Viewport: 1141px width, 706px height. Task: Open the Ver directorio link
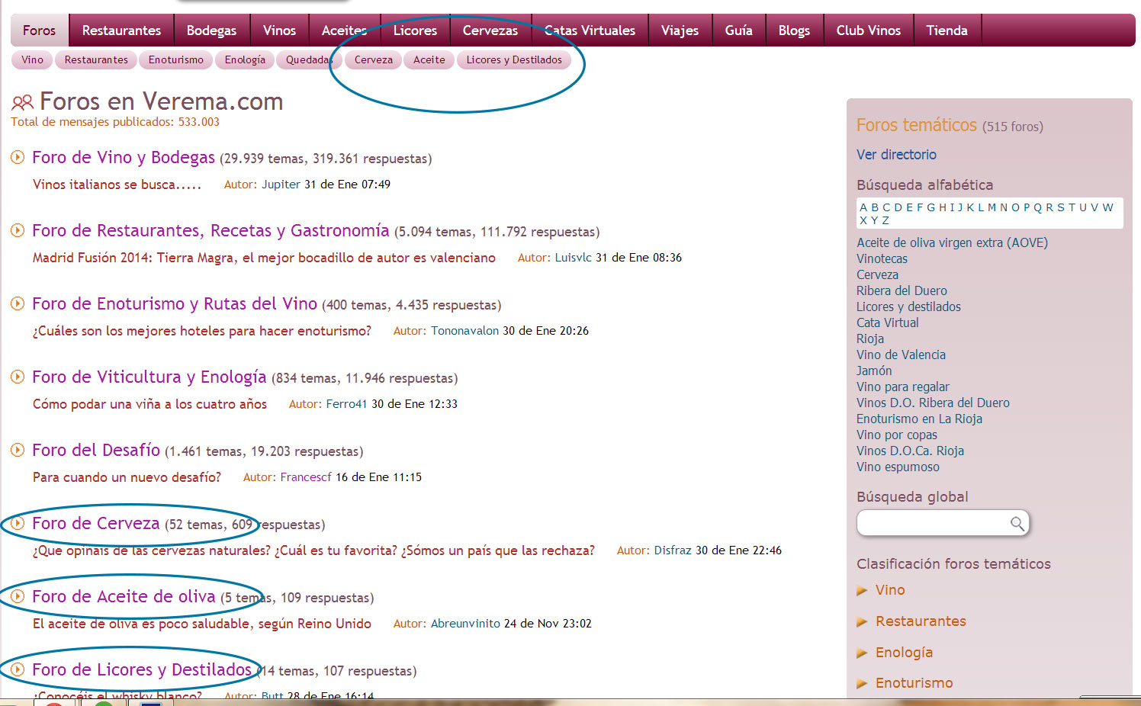click(x=896, y=155)
